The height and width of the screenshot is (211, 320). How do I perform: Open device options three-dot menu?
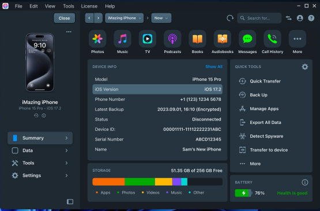pyautogui.click(x=69, y=32)
